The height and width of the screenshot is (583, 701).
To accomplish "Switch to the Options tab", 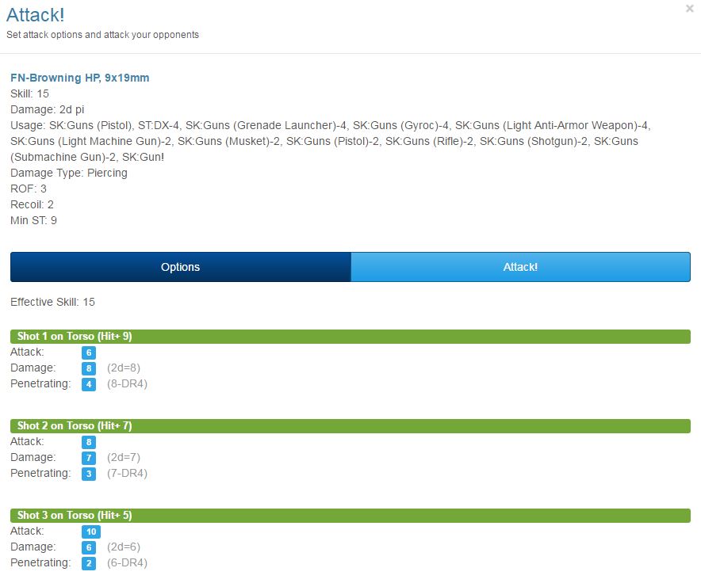I will pyautogui.click(x=181, y=267).
